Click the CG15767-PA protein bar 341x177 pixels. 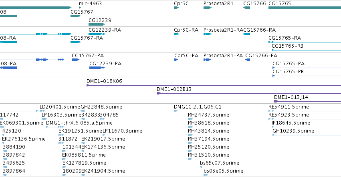(75, 59)
